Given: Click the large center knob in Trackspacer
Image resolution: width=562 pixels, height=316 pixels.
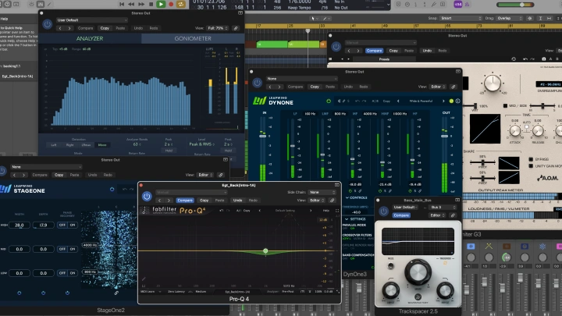Looking at the screenshot, I should tap(418, 272).
